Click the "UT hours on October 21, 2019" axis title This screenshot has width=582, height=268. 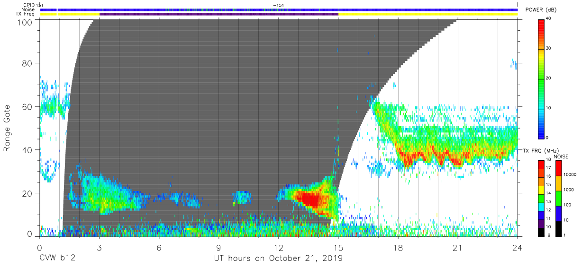pos(277,259)
